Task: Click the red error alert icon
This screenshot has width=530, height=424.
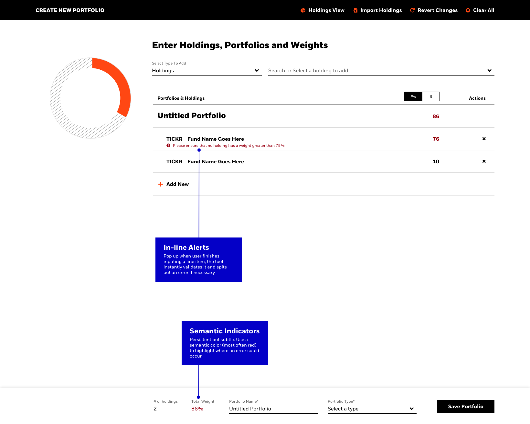Action: click(x=168, y=146)
